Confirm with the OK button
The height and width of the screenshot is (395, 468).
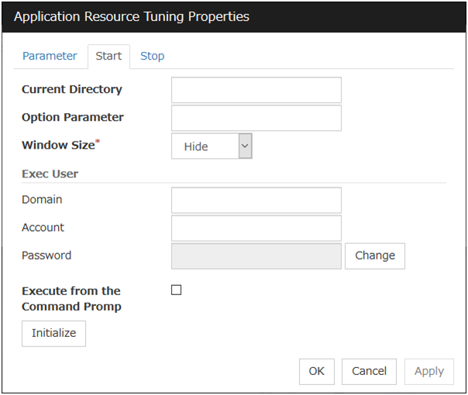pos(316,371)
